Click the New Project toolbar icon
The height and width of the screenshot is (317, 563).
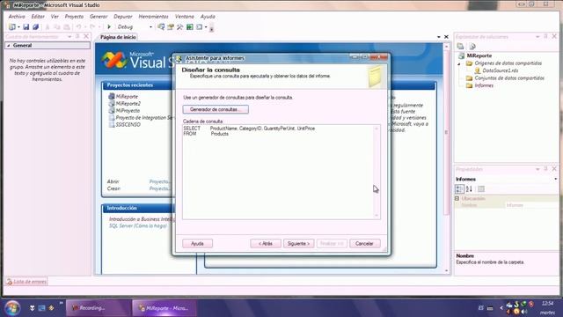(x=11, y=27)
